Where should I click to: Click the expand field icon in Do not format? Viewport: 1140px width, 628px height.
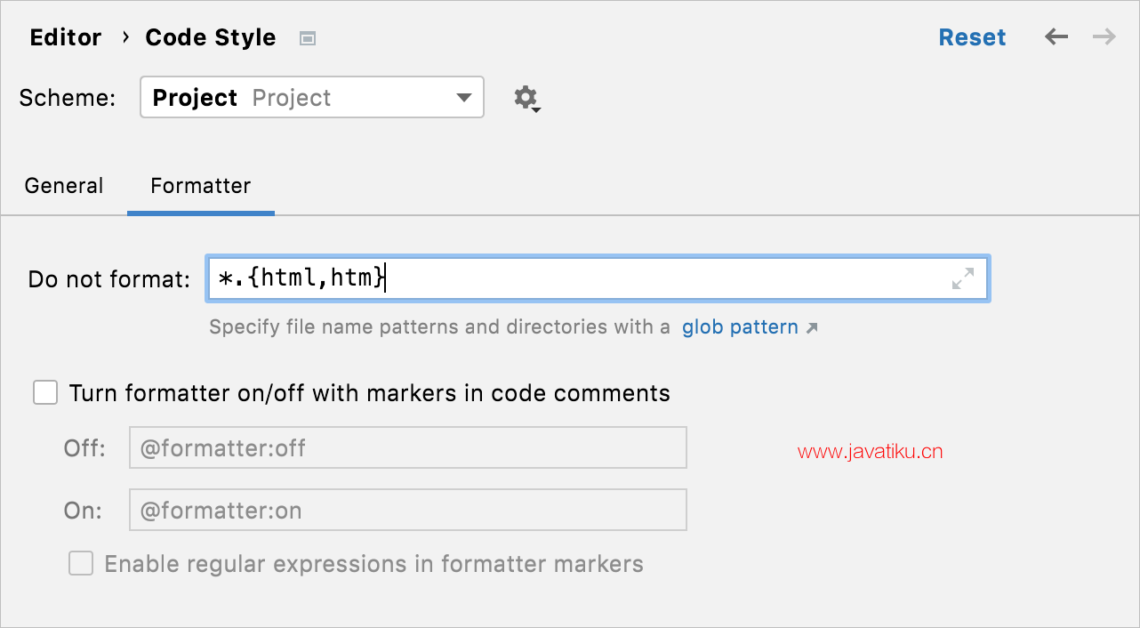pyautogui.click(x=963, y=278)
